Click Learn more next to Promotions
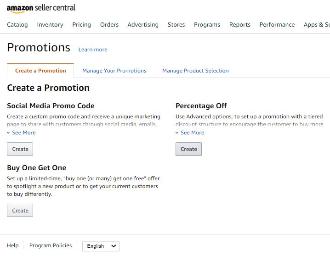 [x=93, y=50]
